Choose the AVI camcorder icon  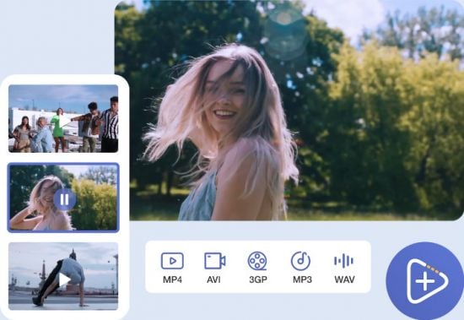[x=215, y=261]
